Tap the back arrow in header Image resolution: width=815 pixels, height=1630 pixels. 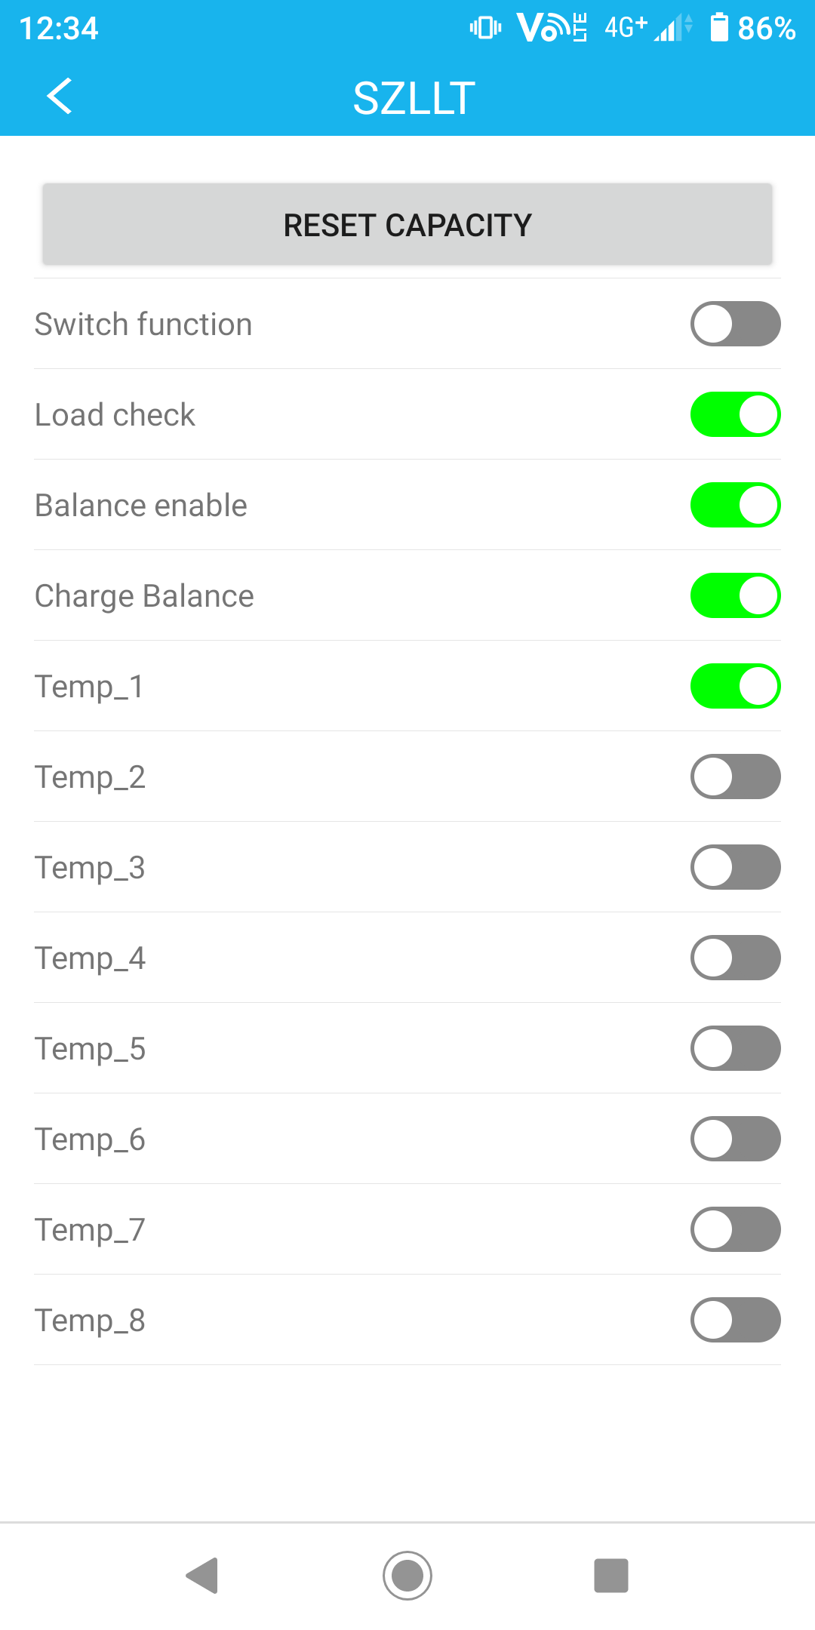tap(59, 97)
